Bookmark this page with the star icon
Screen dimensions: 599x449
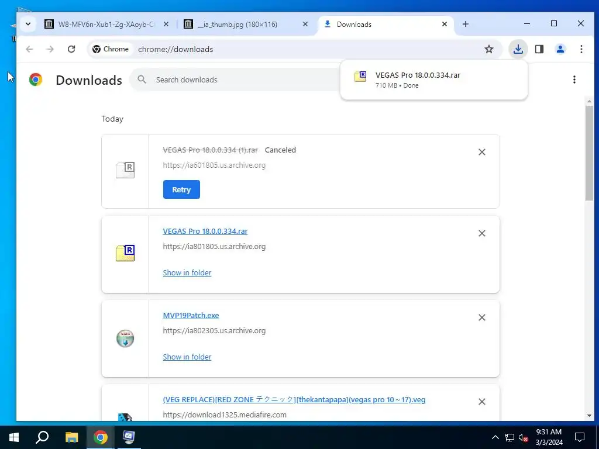tap(489, 49)
